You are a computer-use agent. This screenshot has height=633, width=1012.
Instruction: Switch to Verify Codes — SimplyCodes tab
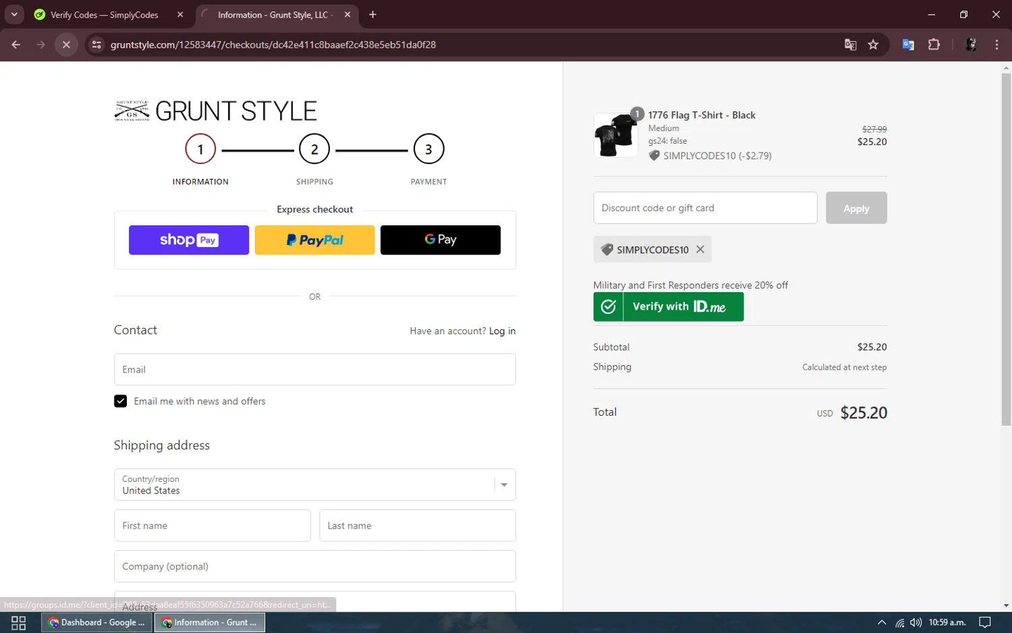tap(103, 15)
